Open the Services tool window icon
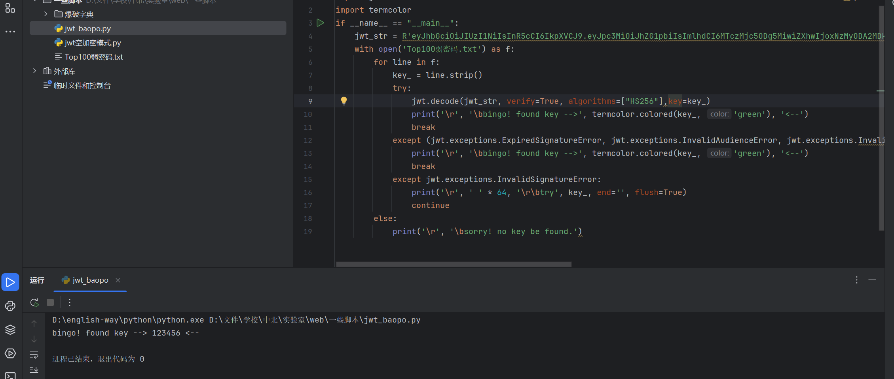 10,353
